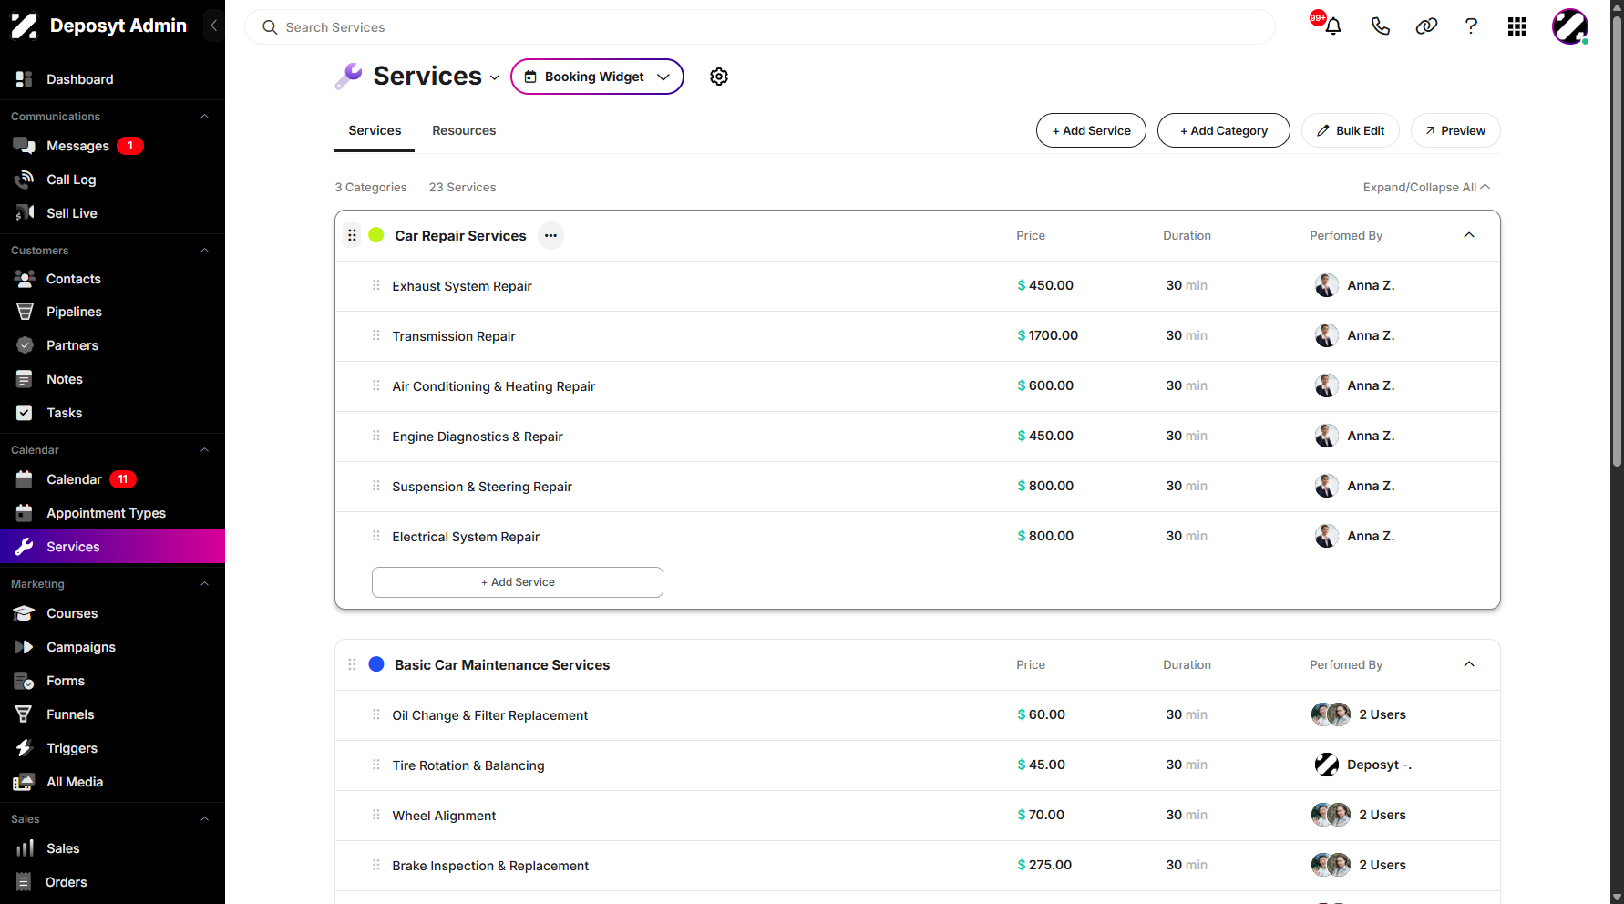Open the notifications bell
This screenshot has height=904, width=1624.
[1332, 26]
